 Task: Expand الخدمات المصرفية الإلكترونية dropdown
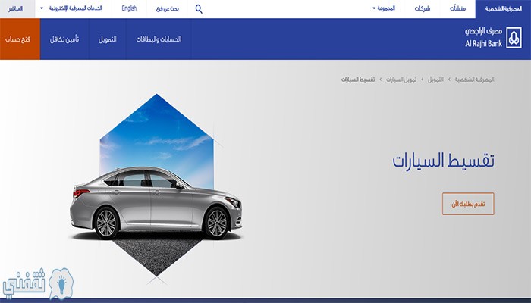pos(71,8)
